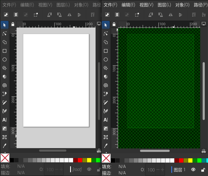The height and width of the screenshot is (176, 208).
Task: Decrease opacity with minus in right window
Action: click(158, 170)
